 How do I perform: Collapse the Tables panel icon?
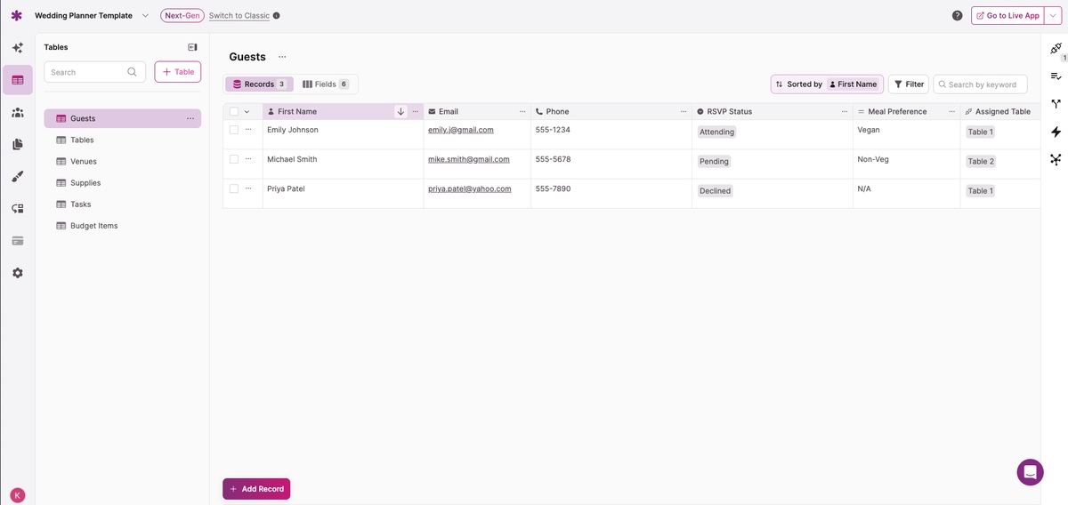pyautogui.click(x=192, y=47)
